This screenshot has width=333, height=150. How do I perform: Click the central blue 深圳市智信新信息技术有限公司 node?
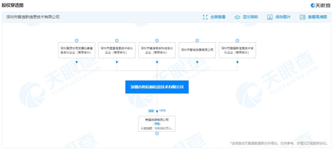coord(157,87)
